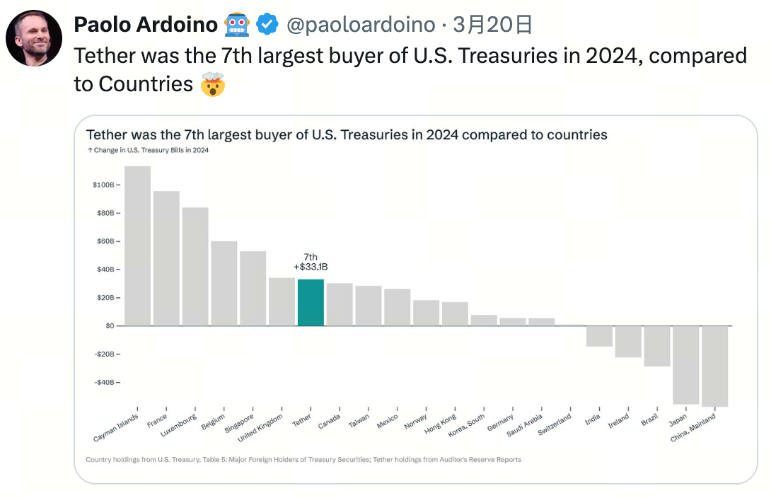Click the Cayman Islands bar
The height and width of the screenshot is (498, 771).
[x=137, y=245]
